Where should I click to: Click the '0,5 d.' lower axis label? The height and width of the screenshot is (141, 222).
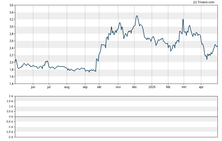tap(10, 112)
